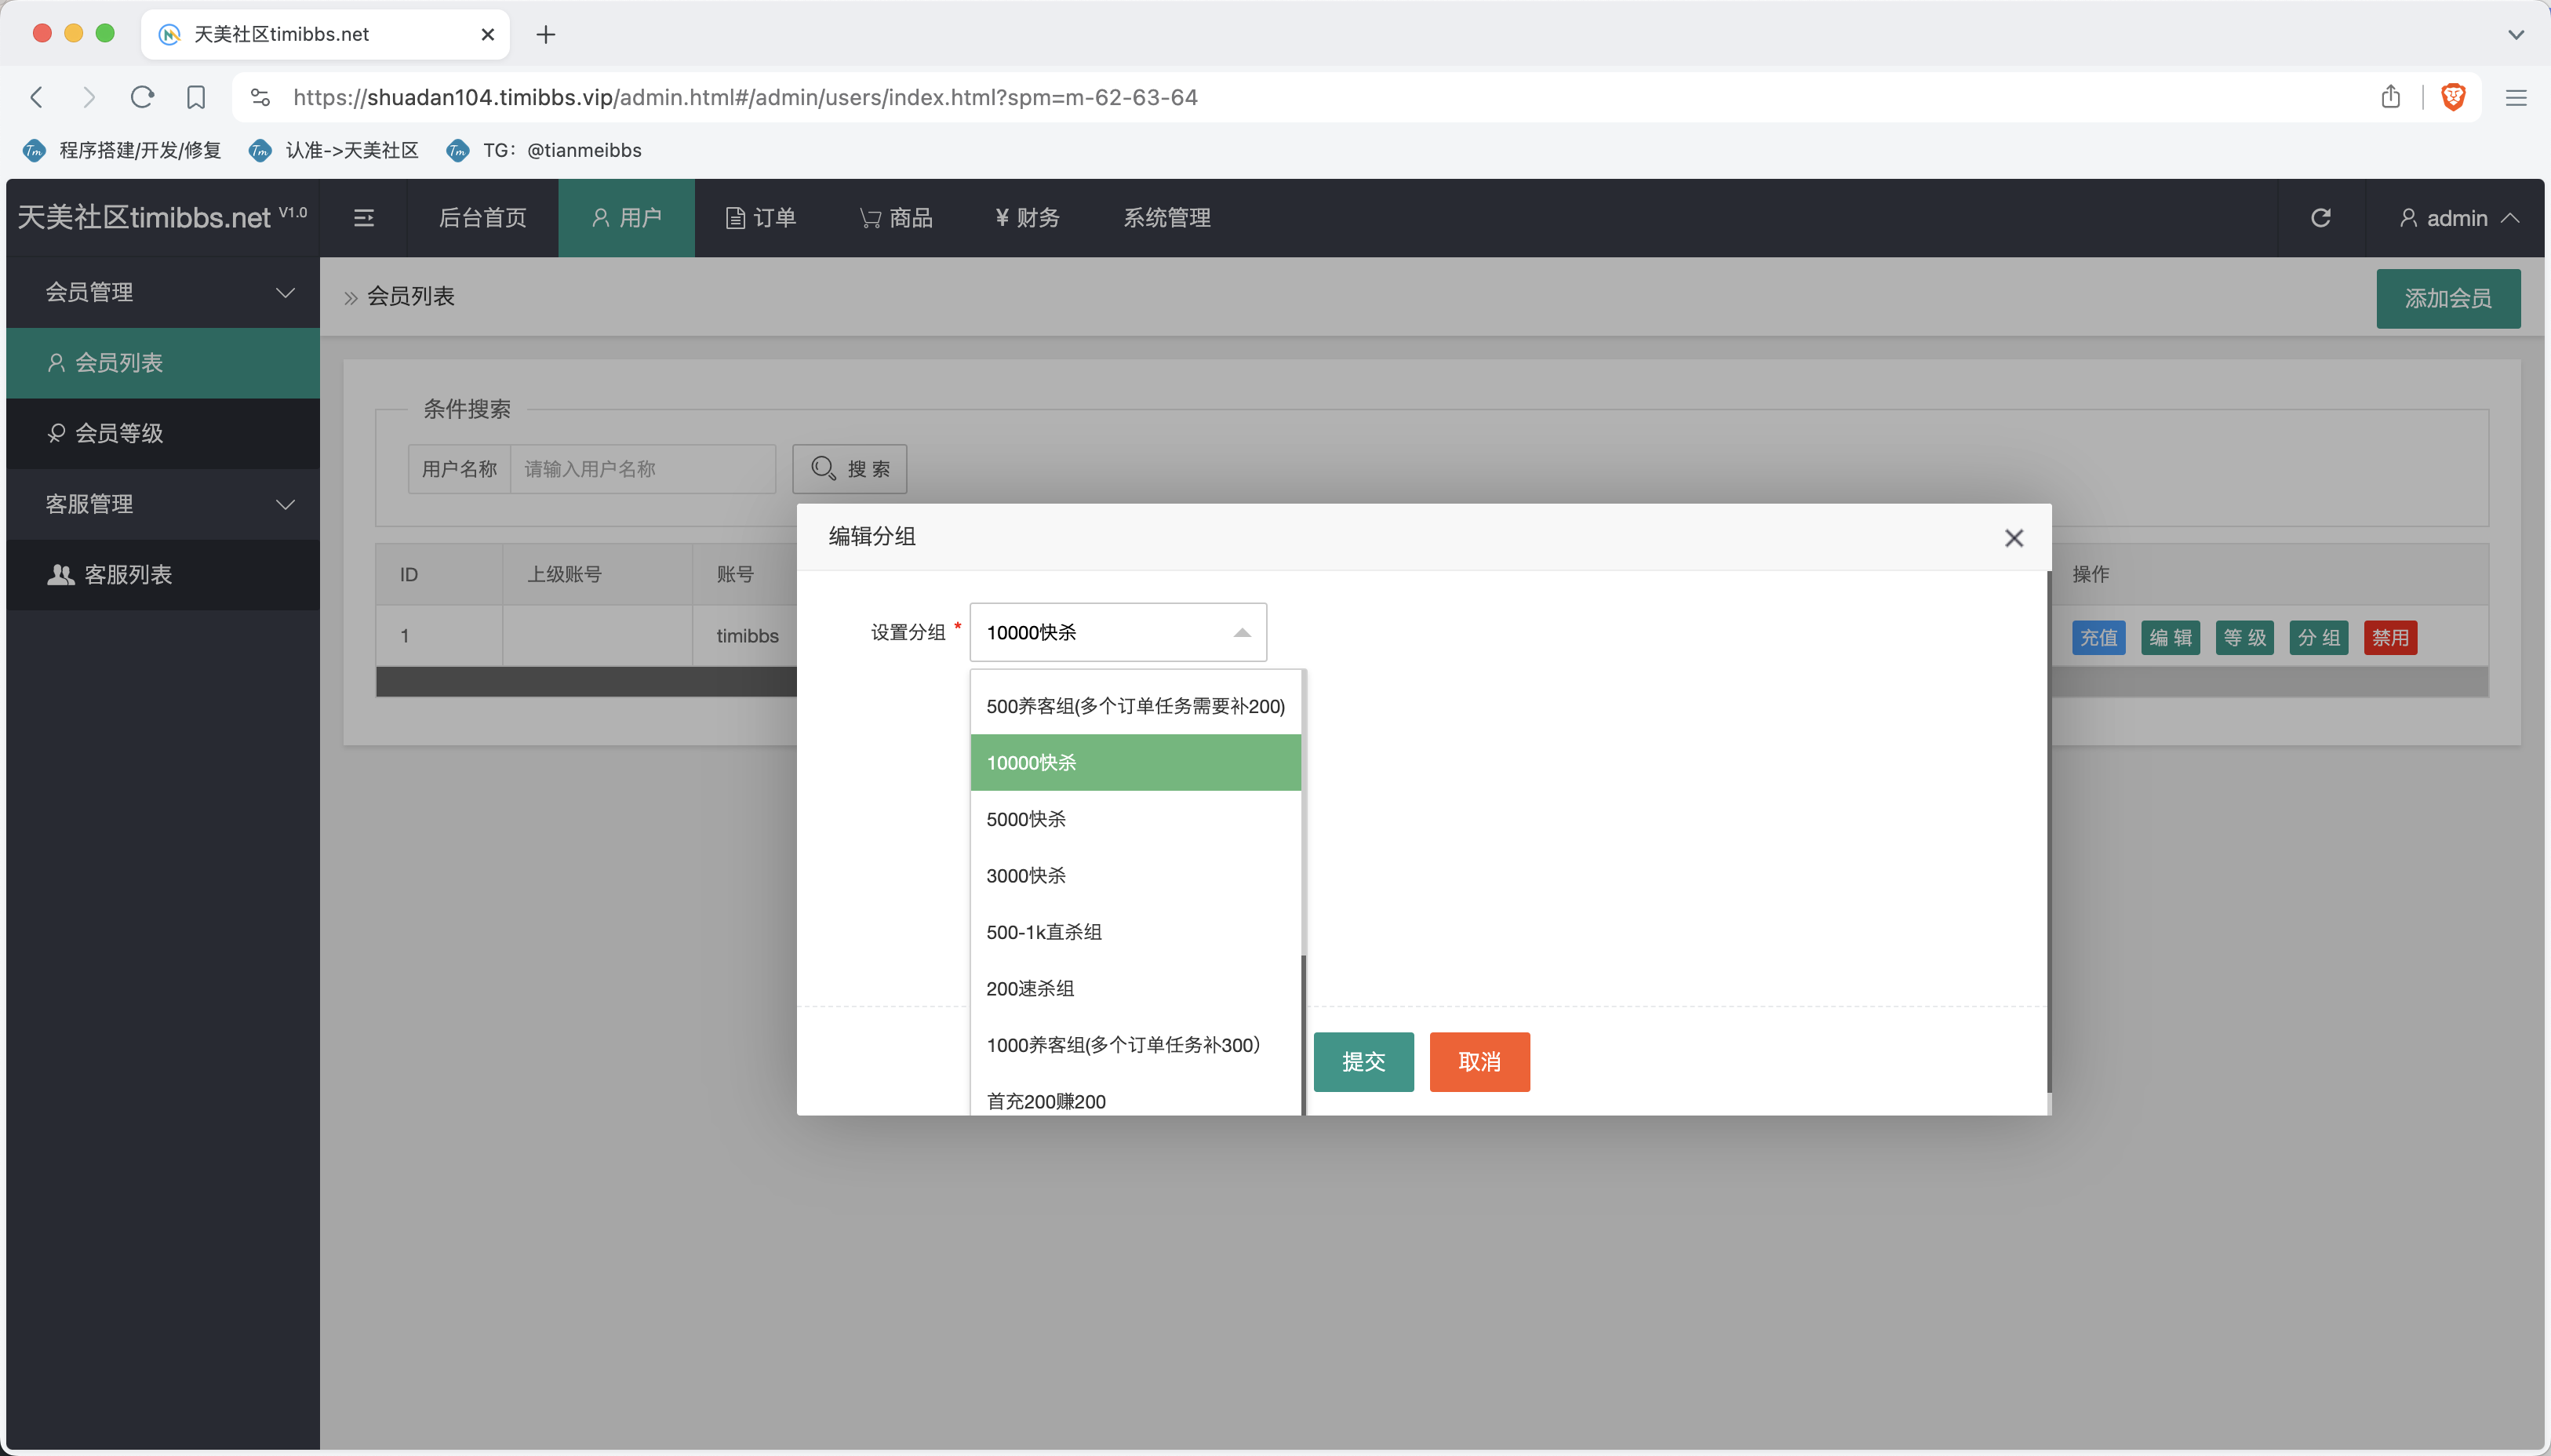Reload the page via browser toolbar

143,97
